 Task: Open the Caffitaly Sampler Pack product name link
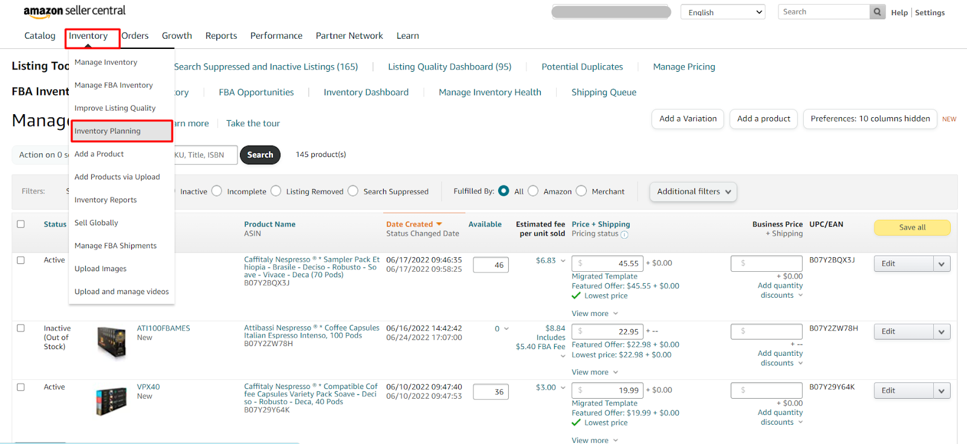pyautogui.click(x=312, y=267)
